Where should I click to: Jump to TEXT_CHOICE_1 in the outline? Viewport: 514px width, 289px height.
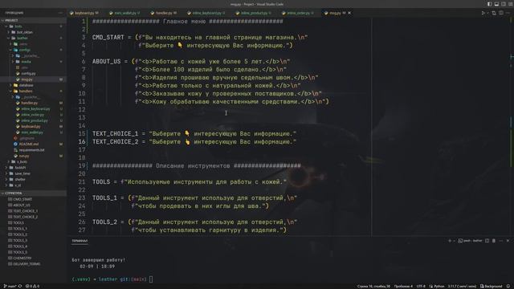click(x=33, y=211)
